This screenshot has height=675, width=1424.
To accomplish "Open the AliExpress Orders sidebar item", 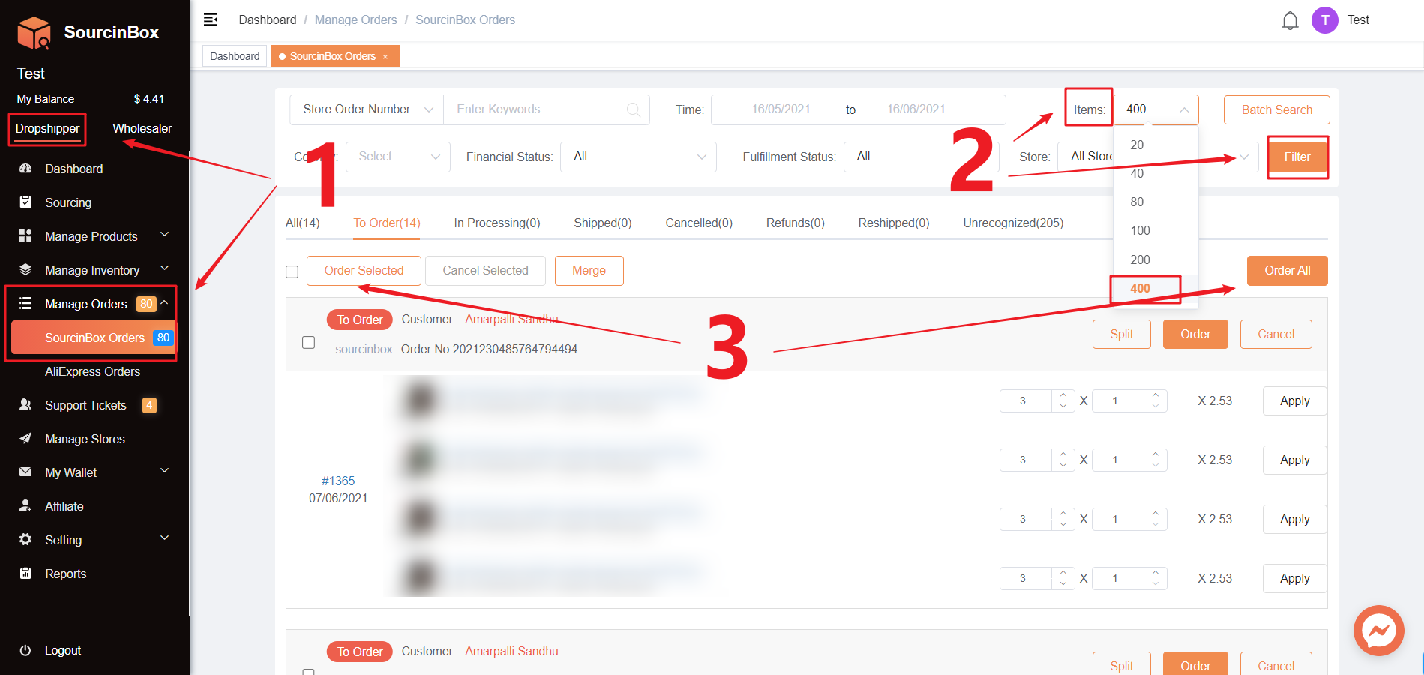I will coord(92,371).
